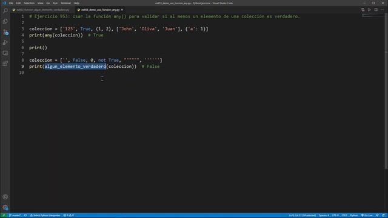Open the feedback icon in status bar
The image size is (388, 218).
pyautogui.click(x=377, y=216)
